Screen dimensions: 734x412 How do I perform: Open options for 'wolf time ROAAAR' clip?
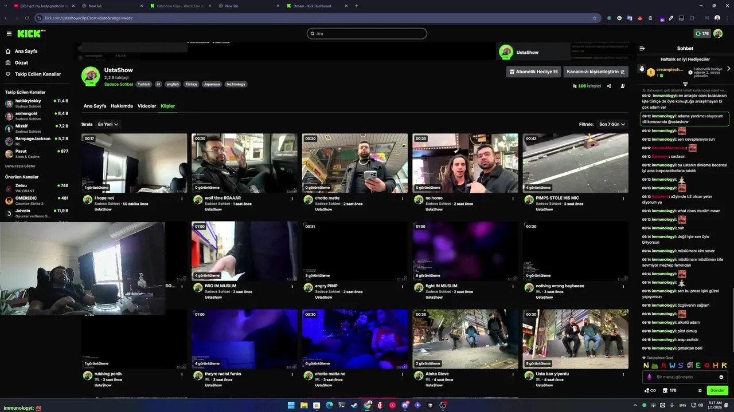pyautogui.click(x=292, y=199)
